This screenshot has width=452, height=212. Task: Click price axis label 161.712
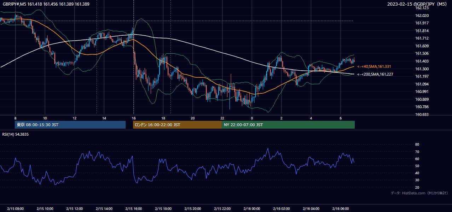(422, 38)
